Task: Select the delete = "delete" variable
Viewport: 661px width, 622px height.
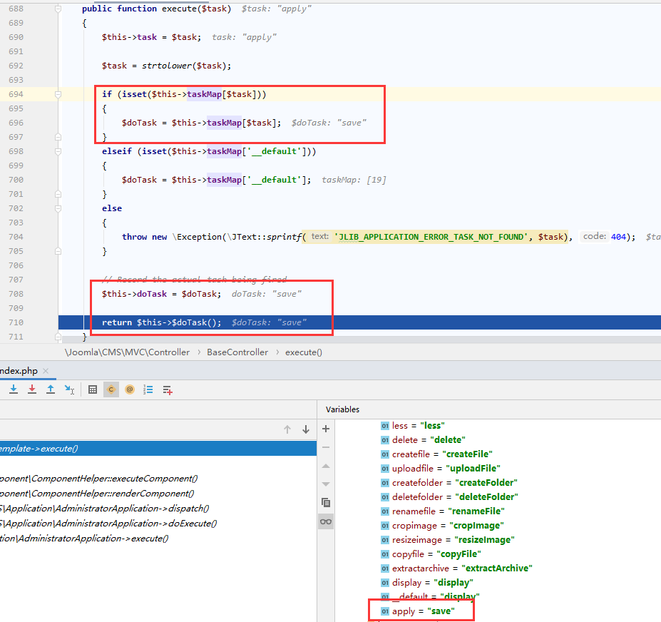Action: [423, 440]
